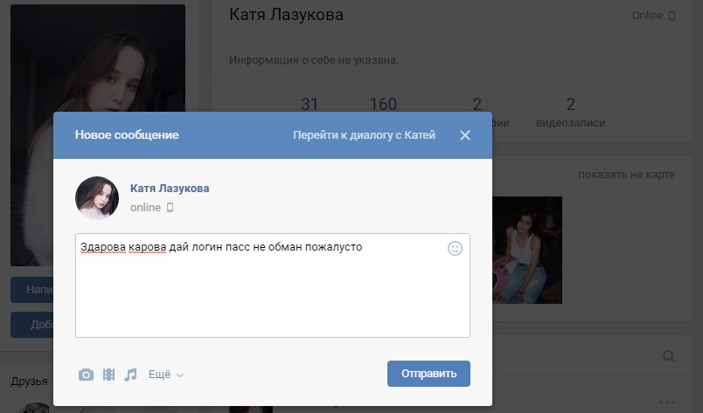Close the Новое сообщение dialog

coord(465,135)
